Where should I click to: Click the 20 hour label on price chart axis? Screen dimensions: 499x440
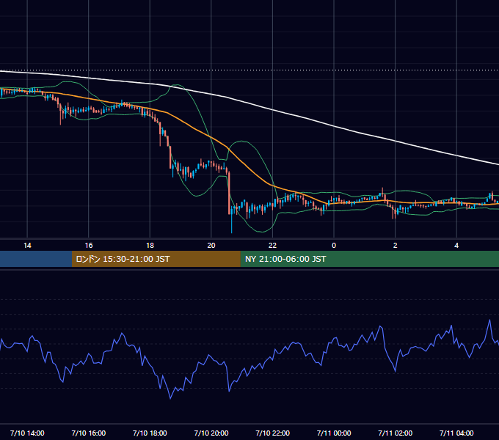coord(211,246)
